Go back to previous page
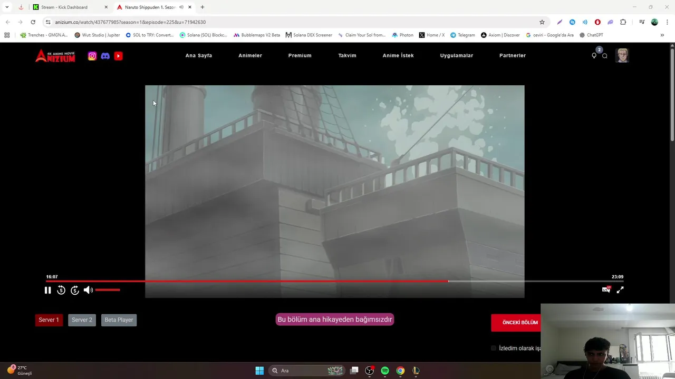The width and height of the screenshot is (675, 379). click(x=7, y=22)
